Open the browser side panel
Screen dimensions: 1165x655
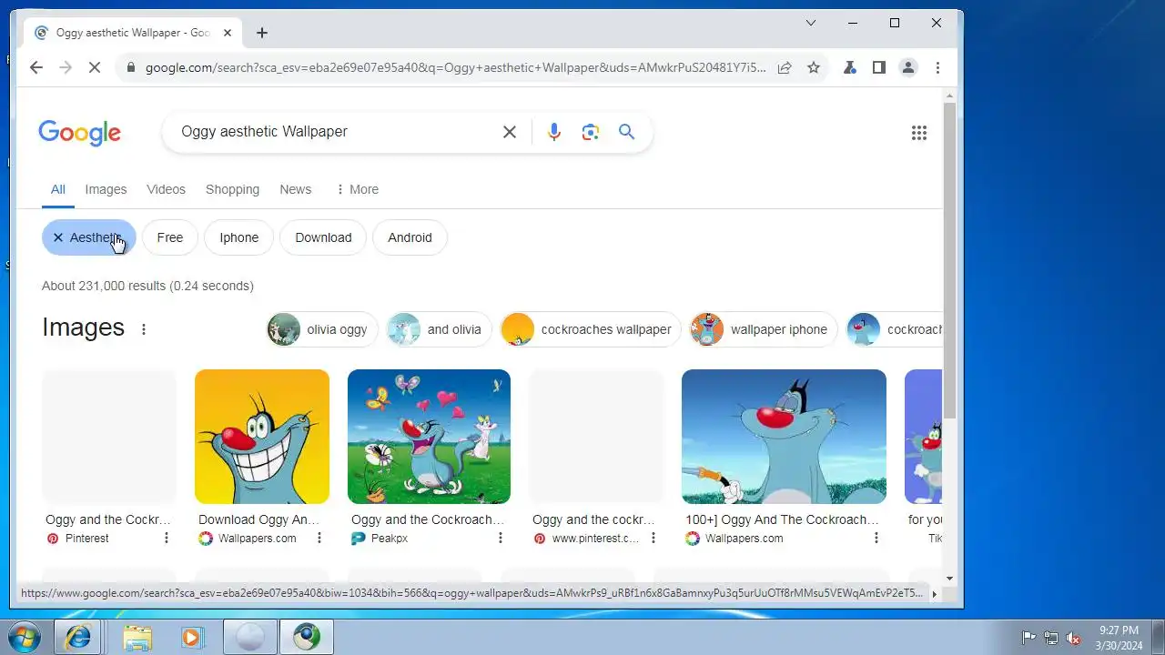(878, 67)
